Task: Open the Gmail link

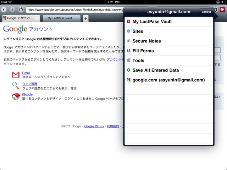Action: [26, 73]
